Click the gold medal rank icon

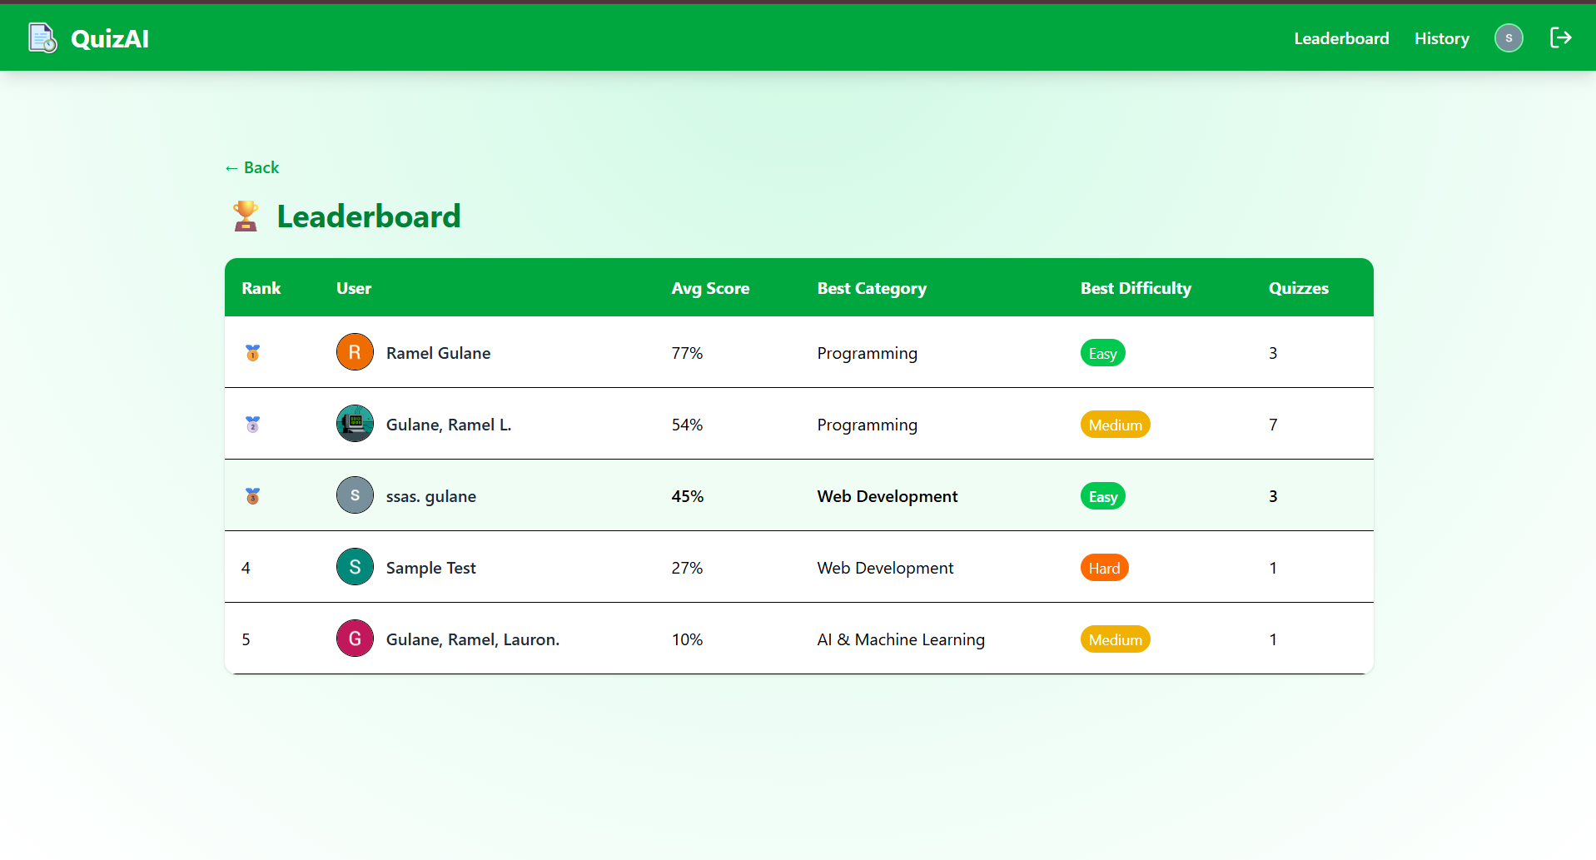253,353
